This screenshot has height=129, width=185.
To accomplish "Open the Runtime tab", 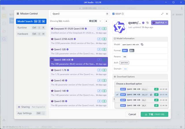I will pyautogui.click(x=31, y=27).
